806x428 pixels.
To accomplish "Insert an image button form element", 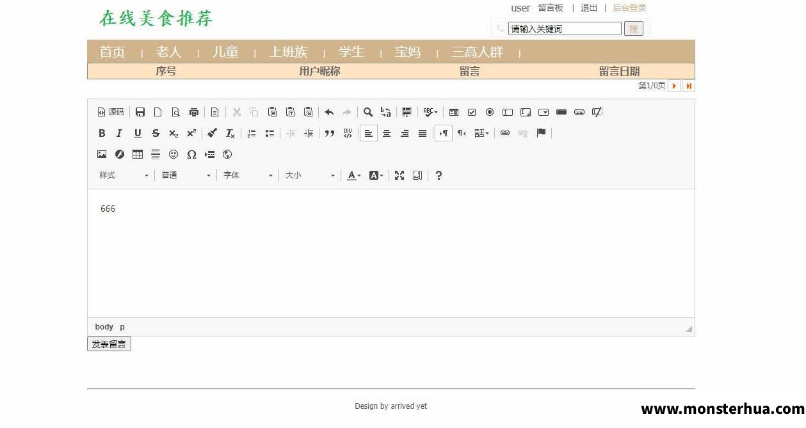I will (579, 112).
